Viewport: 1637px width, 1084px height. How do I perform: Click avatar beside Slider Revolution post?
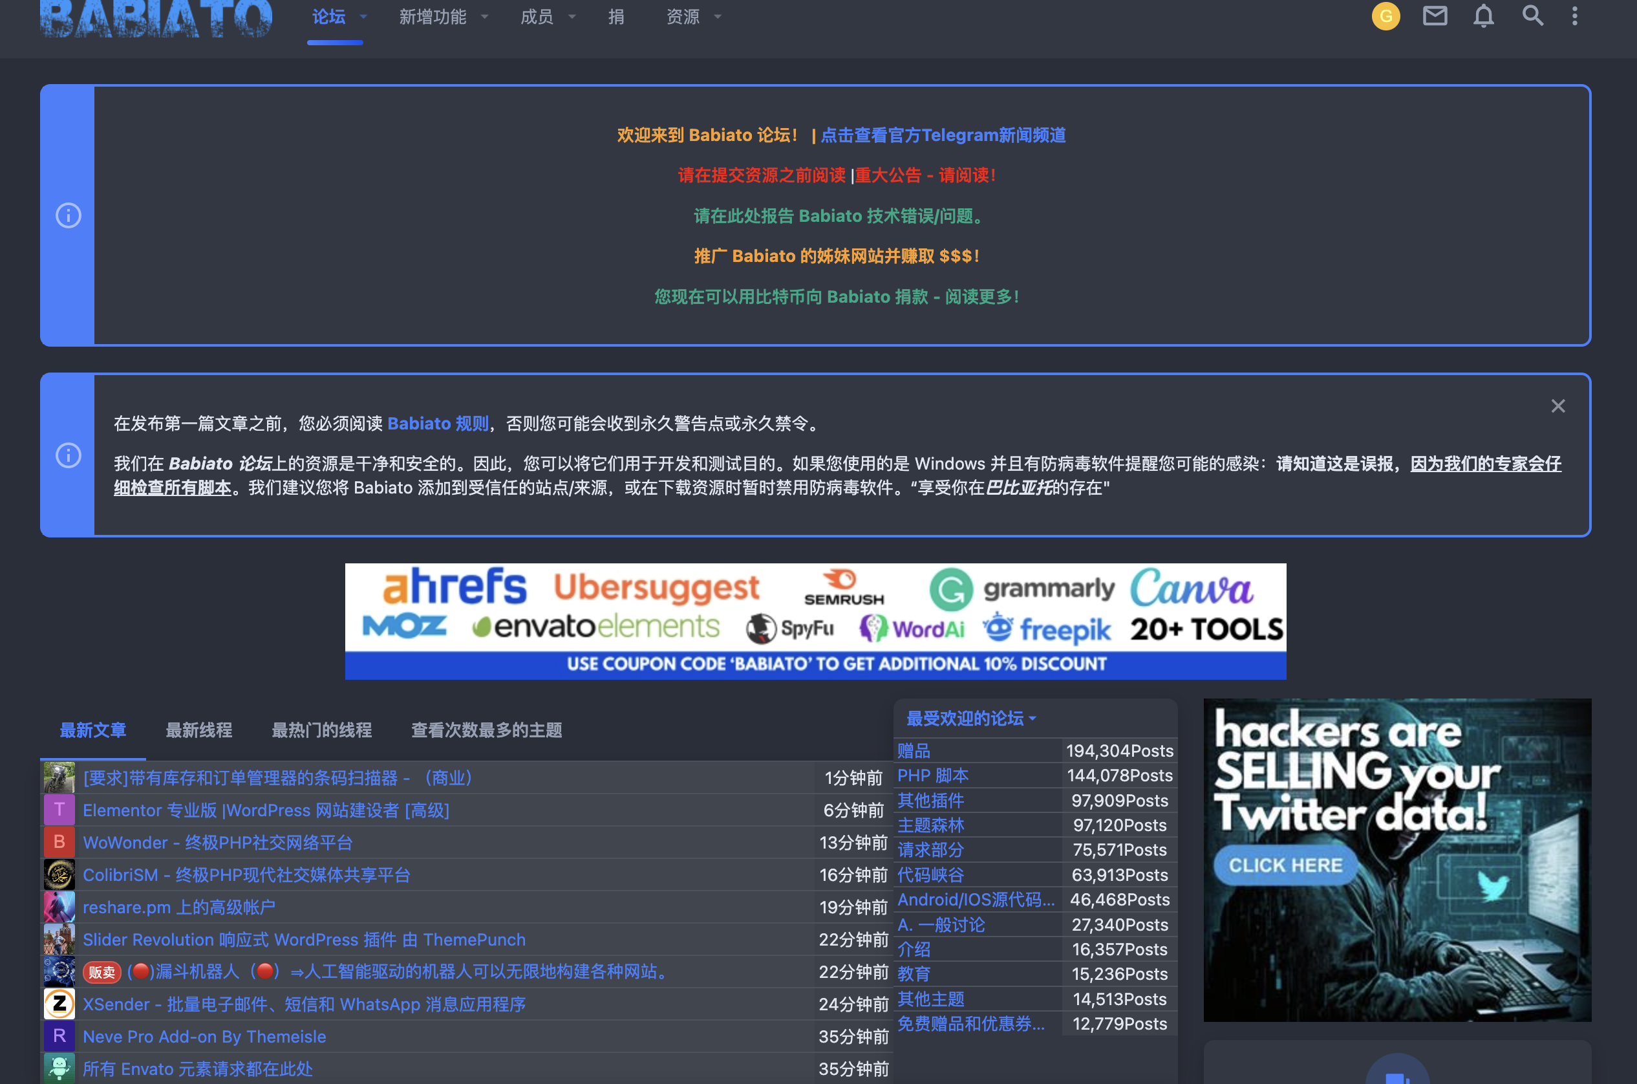click(59, 940)
